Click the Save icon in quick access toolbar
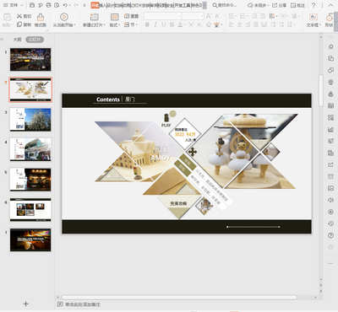The image size is (338, 312). tap(32, 5)
